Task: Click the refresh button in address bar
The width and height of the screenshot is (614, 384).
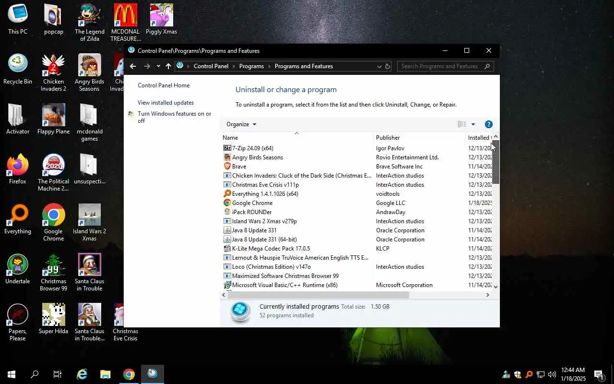Action: (388, 66)
